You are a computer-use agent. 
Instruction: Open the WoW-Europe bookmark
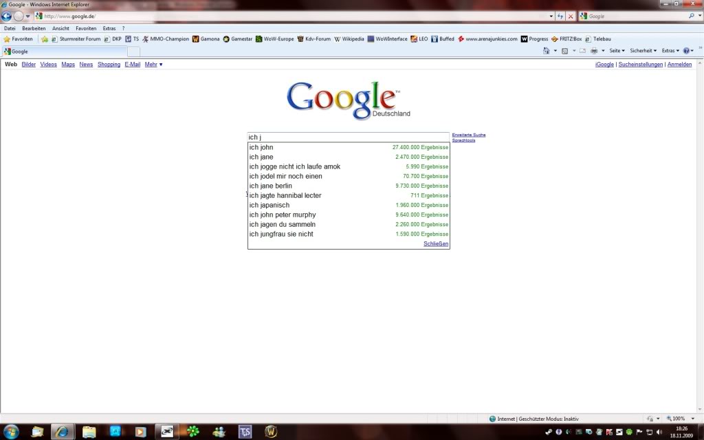pos(274,39)
